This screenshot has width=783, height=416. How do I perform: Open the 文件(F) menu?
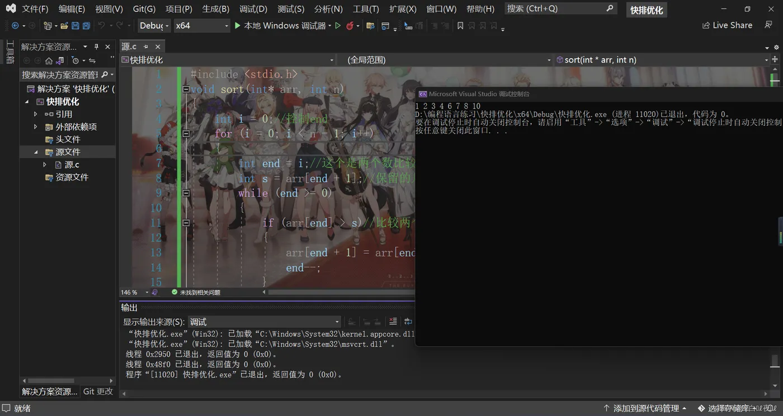tap(35, 9)
